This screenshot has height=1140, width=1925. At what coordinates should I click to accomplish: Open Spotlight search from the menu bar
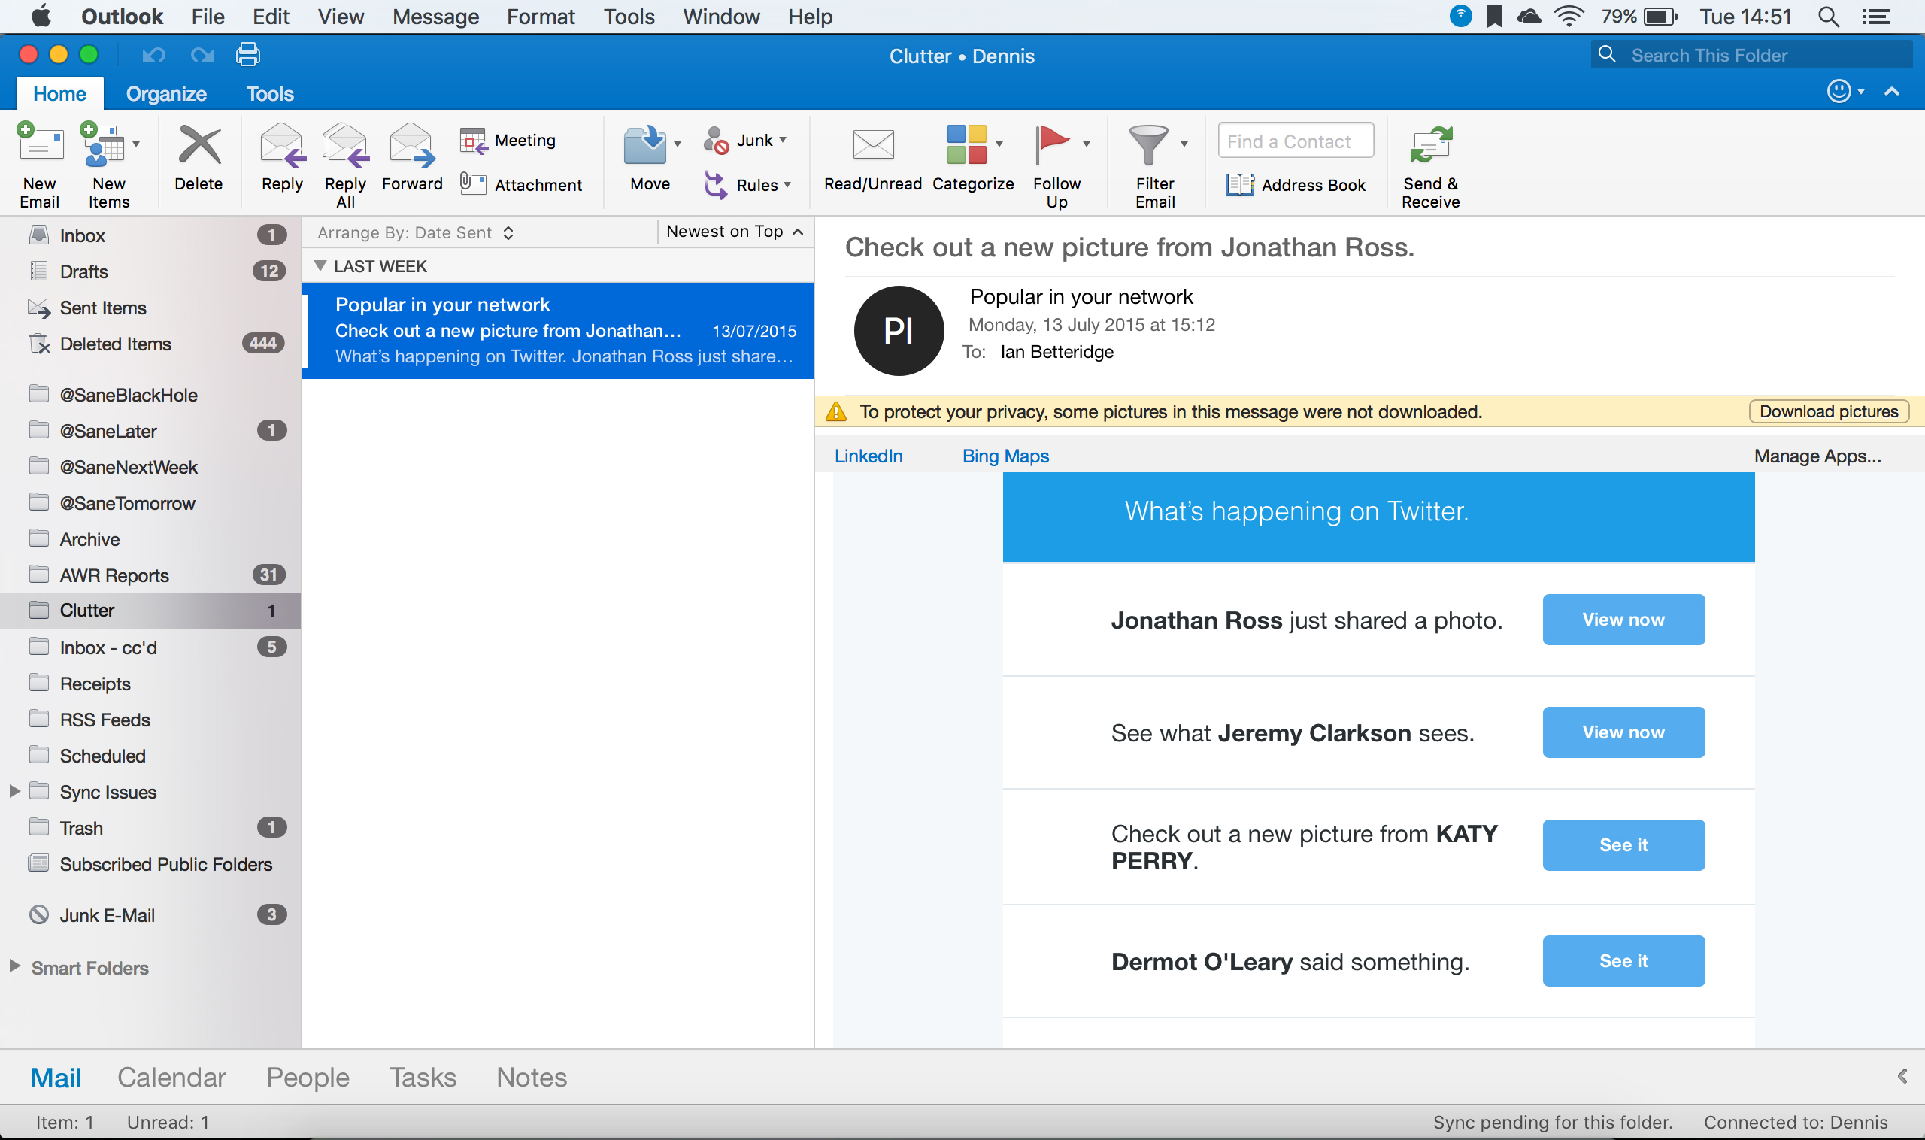(x=1828, y=16)
